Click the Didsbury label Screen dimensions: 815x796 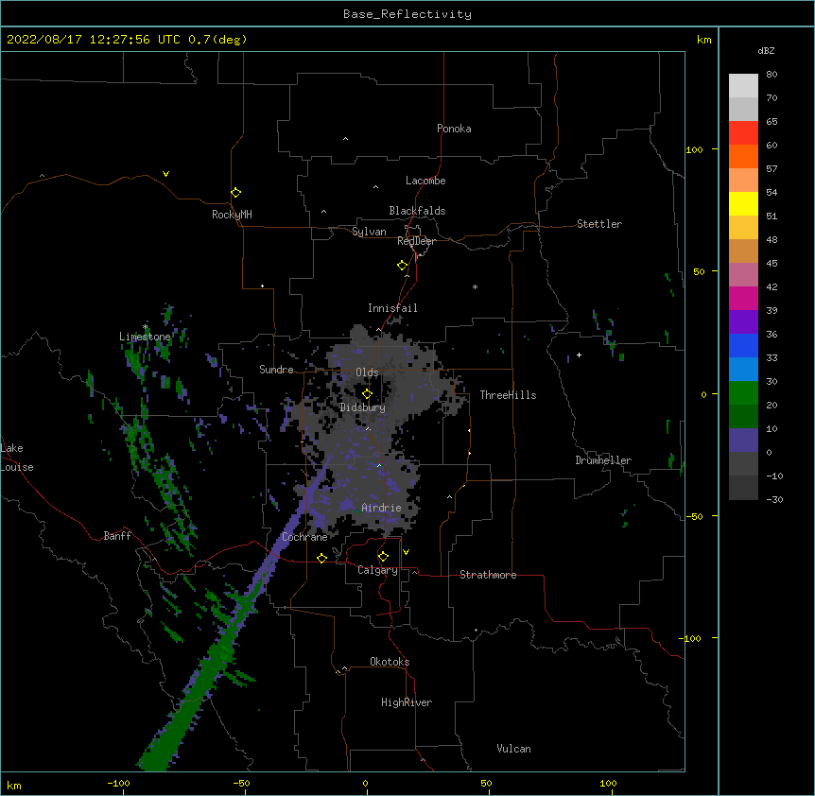pos(363,407)
